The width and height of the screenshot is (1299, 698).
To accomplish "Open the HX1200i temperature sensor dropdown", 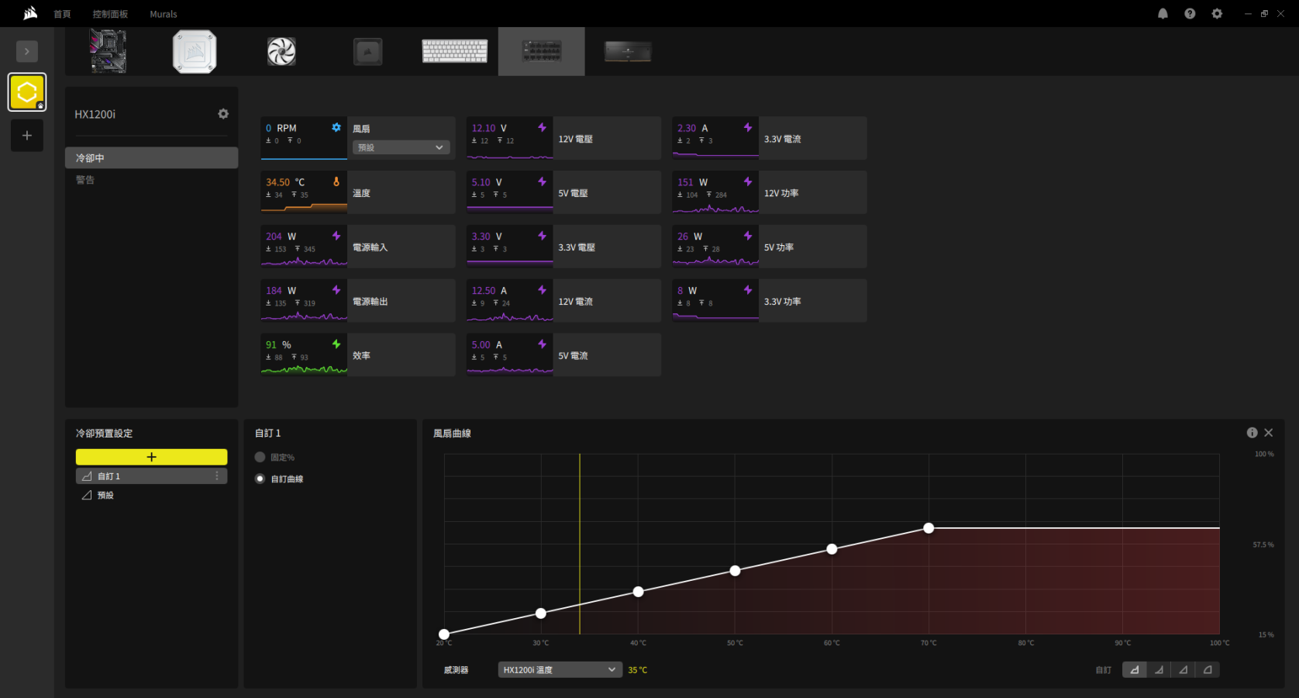I will pos(560,670).
